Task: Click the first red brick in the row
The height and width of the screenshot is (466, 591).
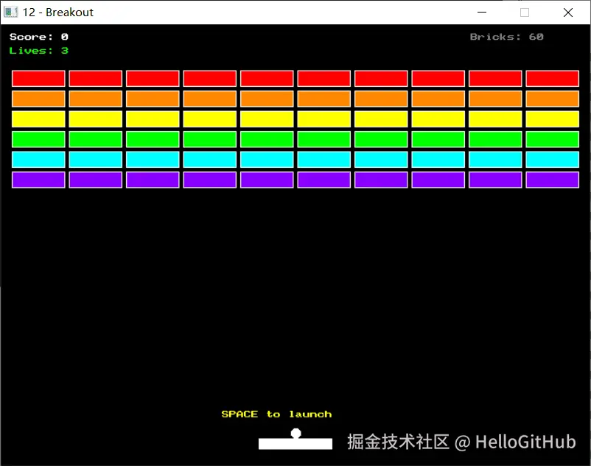Action: pos(38,78)
